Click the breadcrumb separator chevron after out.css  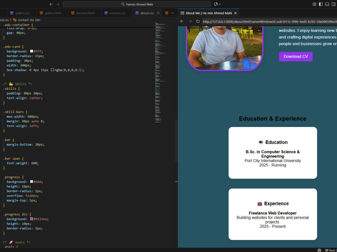pyautogui.click(x=11, y=20)
